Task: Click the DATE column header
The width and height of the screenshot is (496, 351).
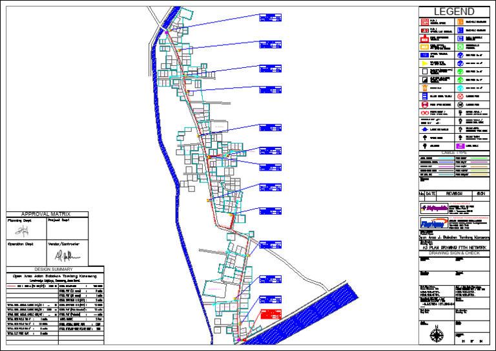Action: [431, 193]
